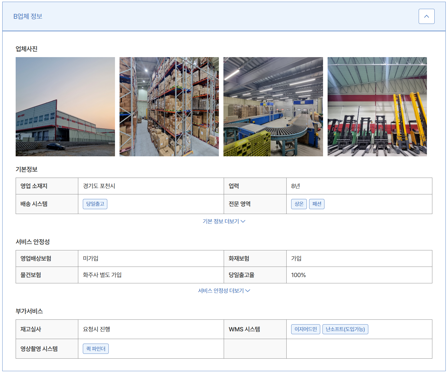Click the 물건보험 label cell
This screenshot has width=448, height=374.
[47, 275]
